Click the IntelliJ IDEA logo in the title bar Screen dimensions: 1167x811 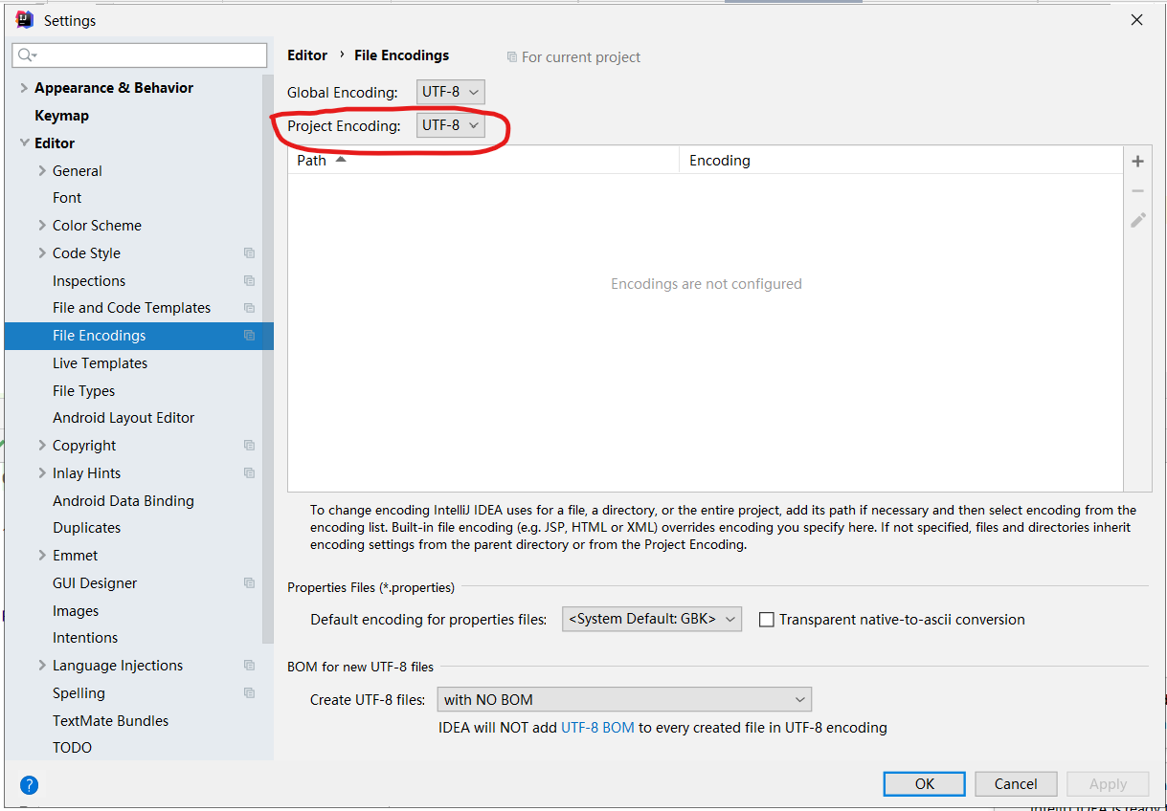(x=25, y=19)
